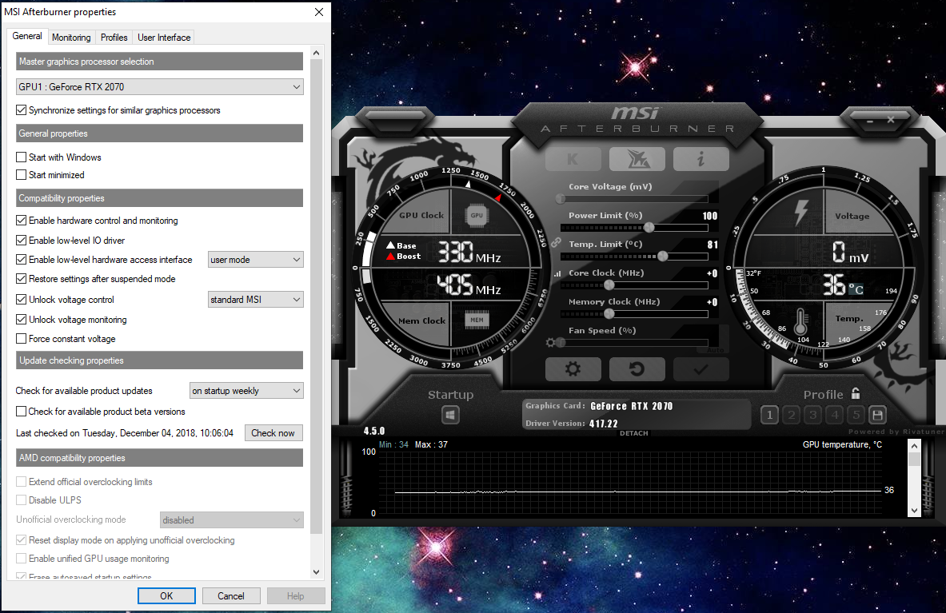The width and height of the screenshot is (946, 613).
Task: Click the fan speed gear icon
Action: (550, 342)
